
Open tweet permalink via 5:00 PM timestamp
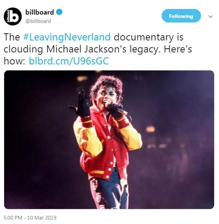tap(13, 218)
